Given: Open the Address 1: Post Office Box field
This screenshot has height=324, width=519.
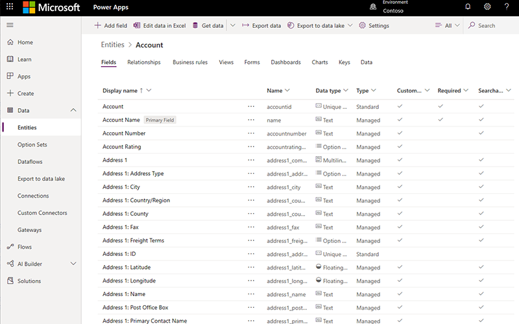Looking at the screenshot, I should pyautogui.click(x=136, y=307).
